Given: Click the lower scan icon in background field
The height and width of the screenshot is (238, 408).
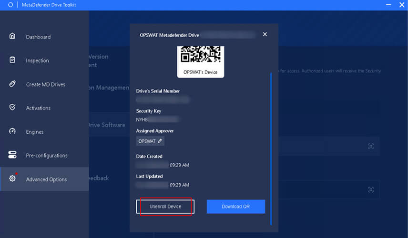Looking at the screenshot, I should (x=371, y=189).
